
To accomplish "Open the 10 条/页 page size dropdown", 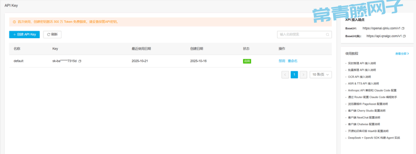I will click(320, 74).
